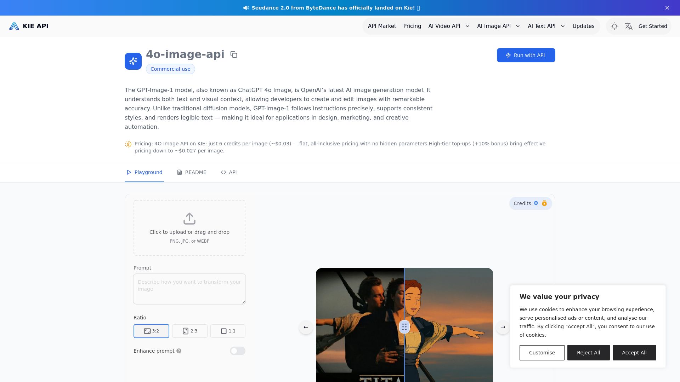
Task: Show previous example image arrow
Action: click(x=306, y=327)
